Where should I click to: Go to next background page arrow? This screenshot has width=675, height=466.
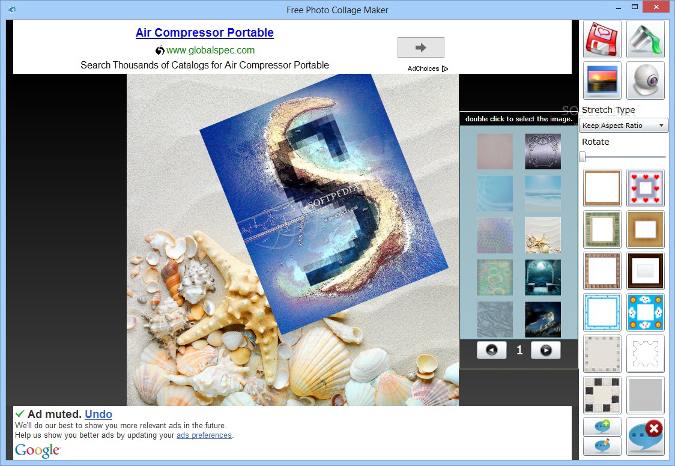point(546,350)
